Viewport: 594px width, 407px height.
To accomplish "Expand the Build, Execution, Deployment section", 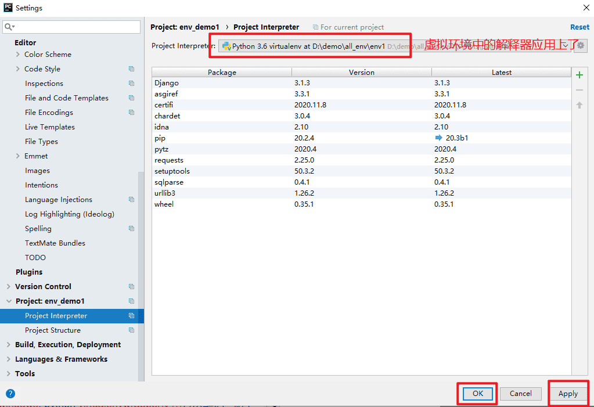I will [8, 344].
